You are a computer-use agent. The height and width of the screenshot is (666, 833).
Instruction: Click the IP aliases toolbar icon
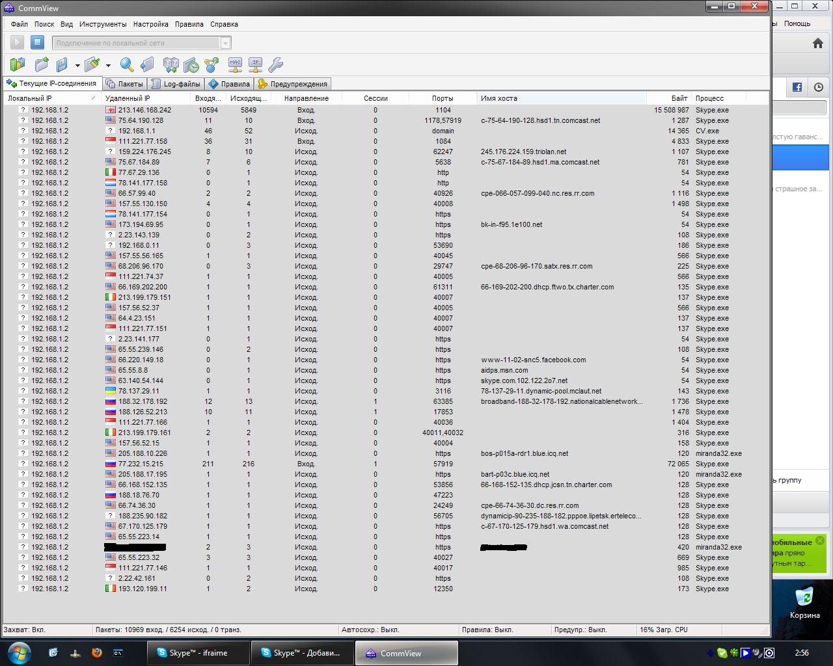[256, 64]
